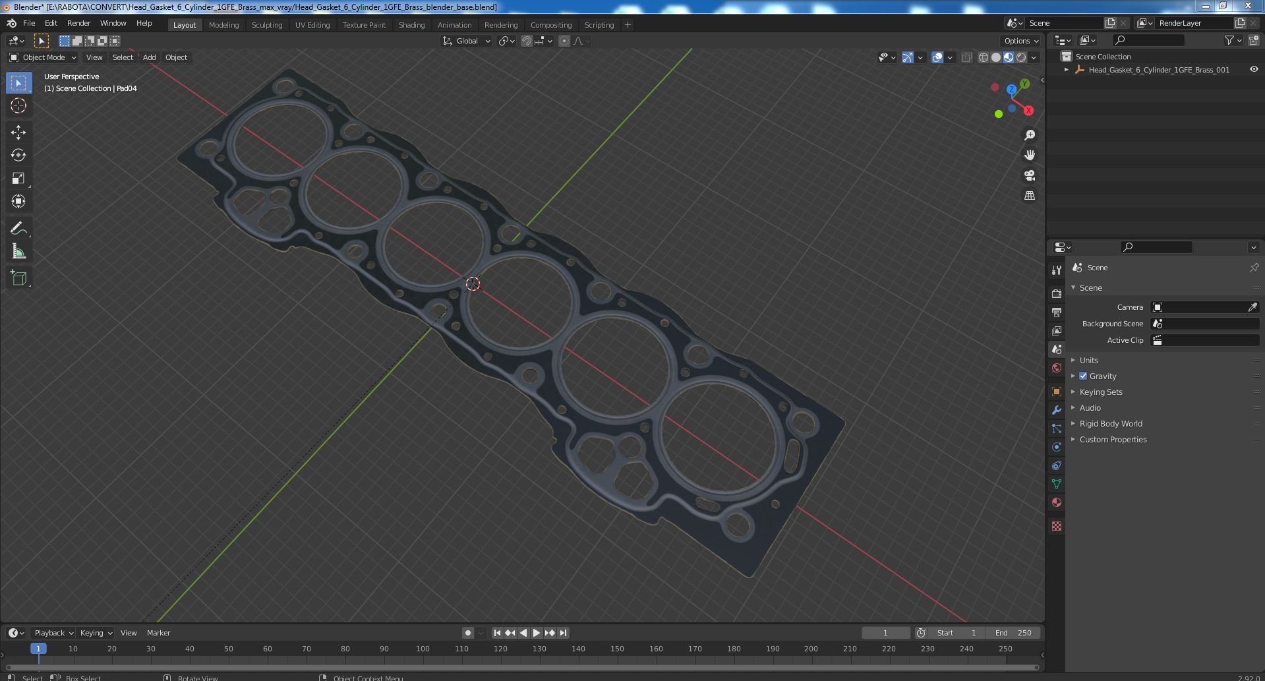1265x681 pixels.
Task: Play the animation forward
Action: pos(537,633)
